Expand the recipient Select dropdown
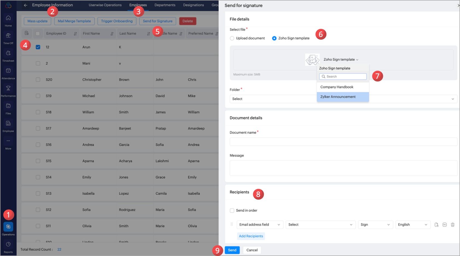The height and width of the screenshot is (256, 460). click(321, 225)
